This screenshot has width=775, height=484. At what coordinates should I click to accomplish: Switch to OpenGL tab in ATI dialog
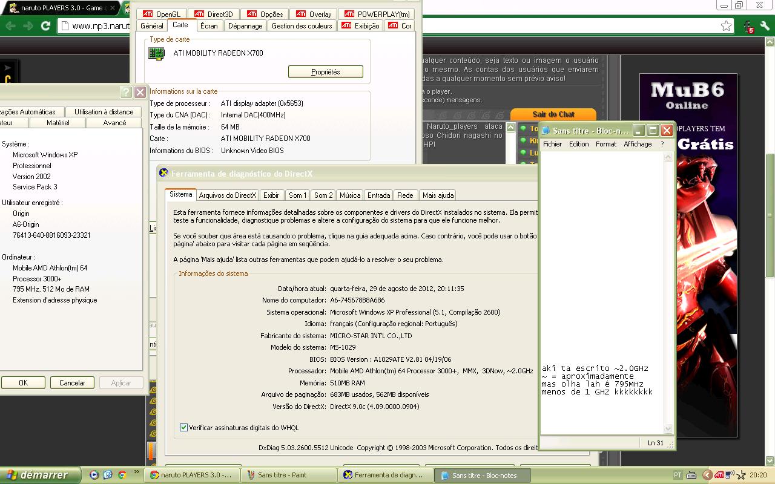161,14
